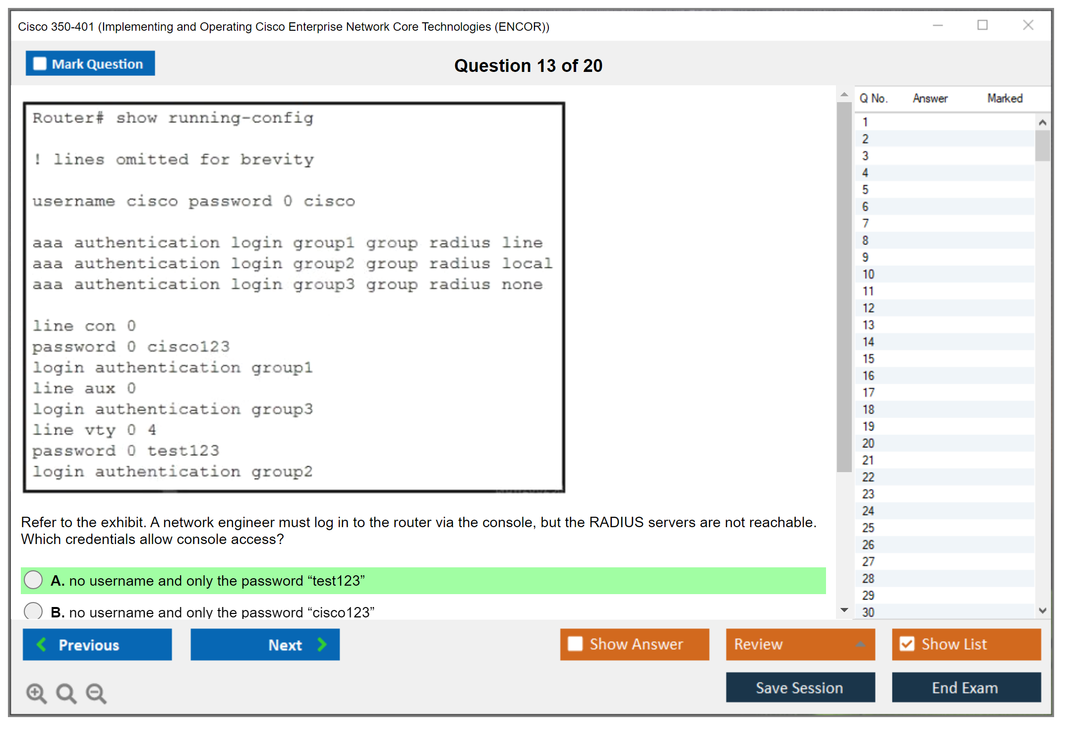Click the reset zoom magnifier icon
Viewport: 1066px width, 729px height.
click(x=66, y=693)
